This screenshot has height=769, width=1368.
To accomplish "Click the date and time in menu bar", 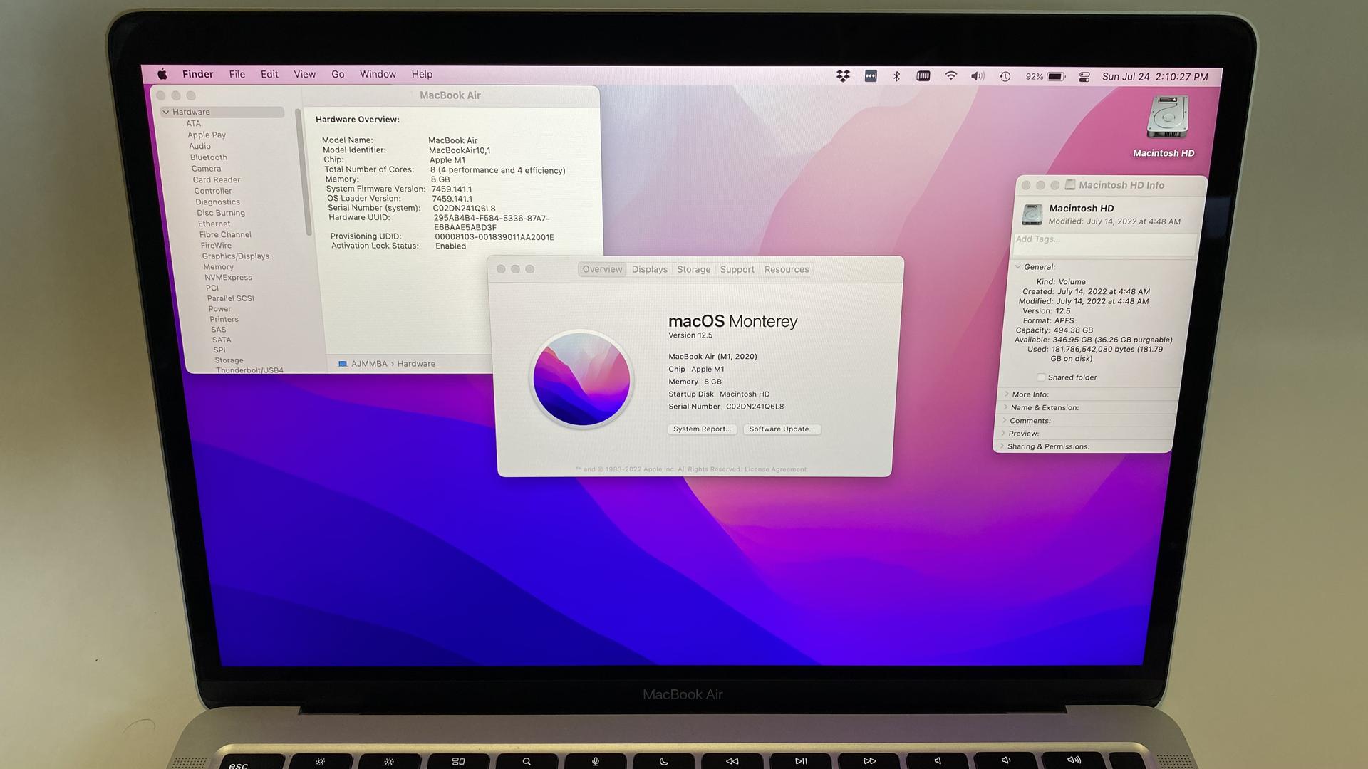I will point(1155,77).
